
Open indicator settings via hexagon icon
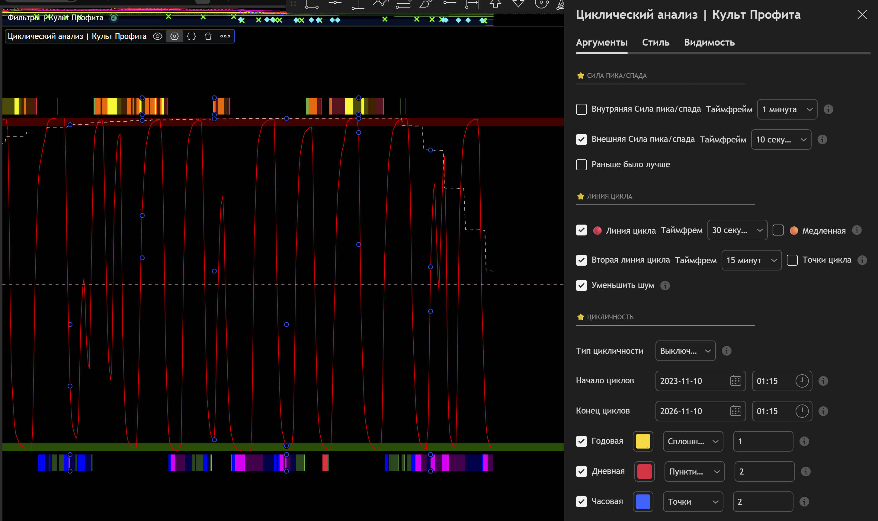[x=175, y=36]
